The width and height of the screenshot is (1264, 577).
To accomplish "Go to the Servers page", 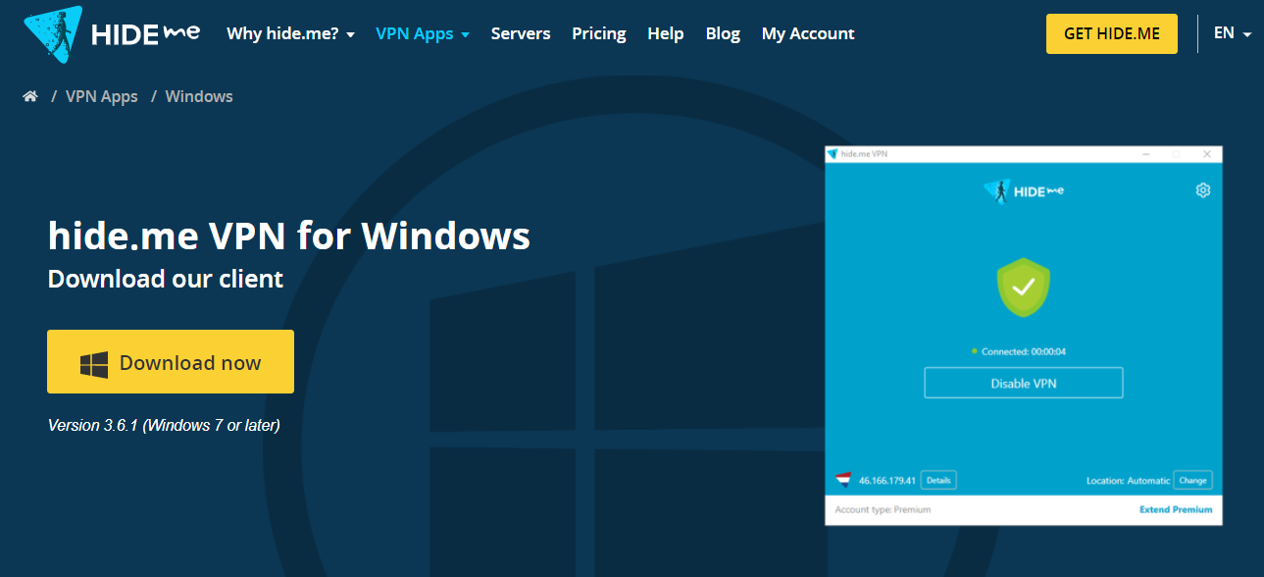I will tap(521, 33).
